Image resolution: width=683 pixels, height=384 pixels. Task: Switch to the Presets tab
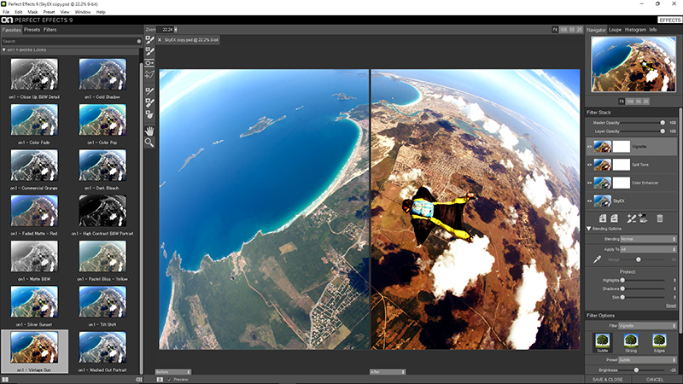click(x=32, y=30)
